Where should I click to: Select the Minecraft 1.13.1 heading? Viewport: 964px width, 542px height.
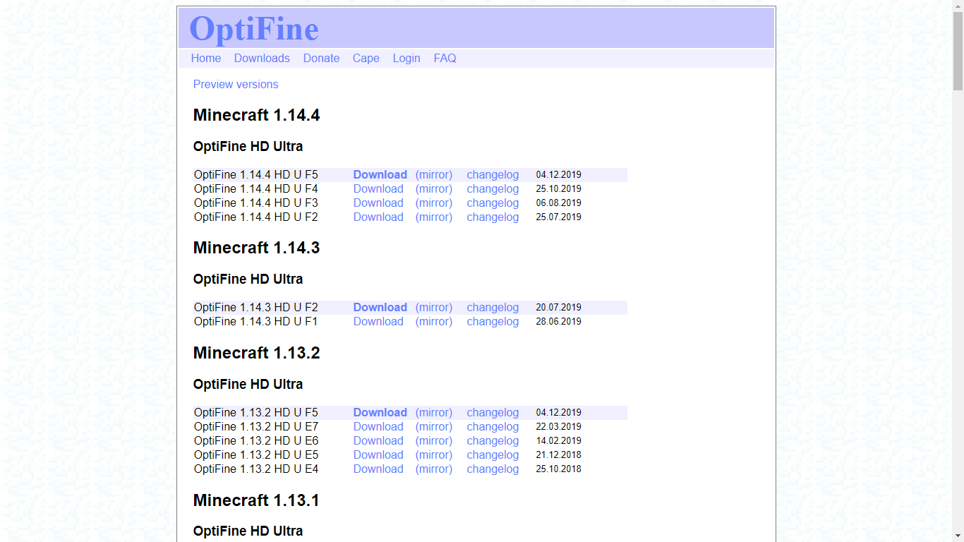click(x=257, y=500)
